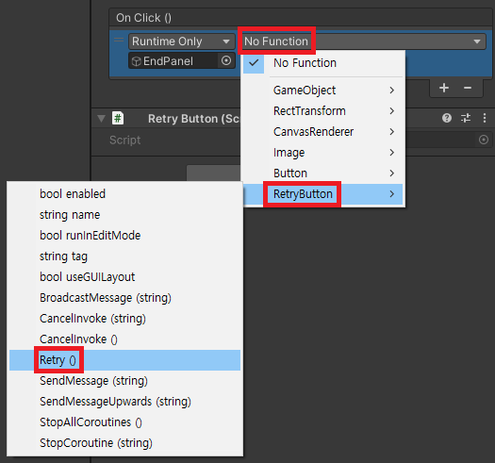This screenshot has height=463, width=495.
Task: Open Retry Button component more options menu
Action: pos(485,118)
